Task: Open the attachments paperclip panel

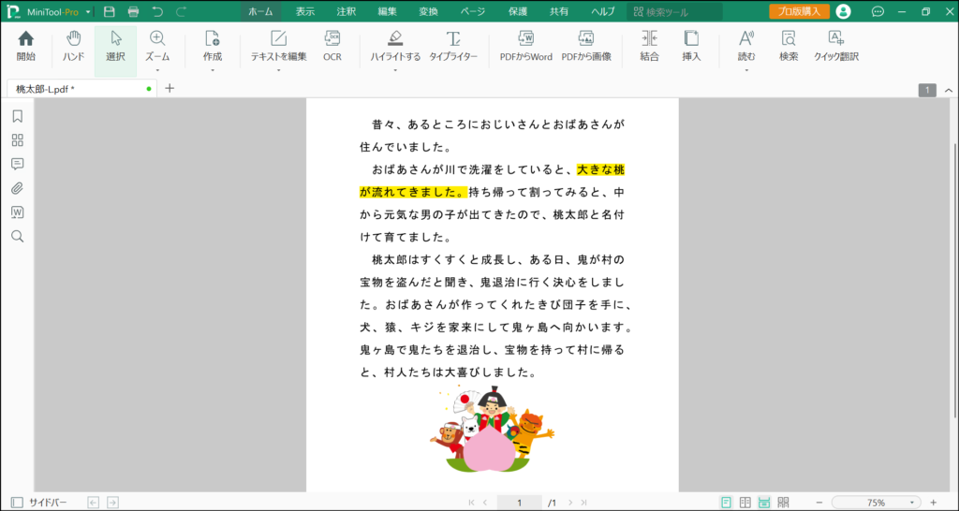Action: pyautogui.click(x=17, y=188)
